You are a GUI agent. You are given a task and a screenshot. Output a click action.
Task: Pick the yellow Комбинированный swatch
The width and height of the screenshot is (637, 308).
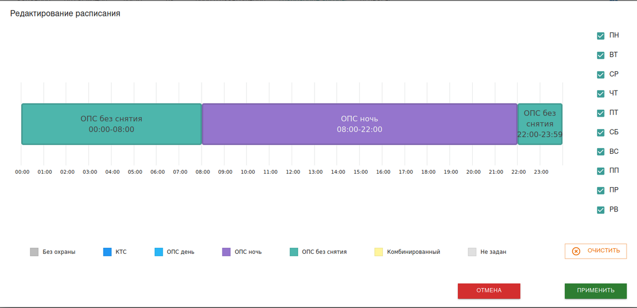pos(379,252)
